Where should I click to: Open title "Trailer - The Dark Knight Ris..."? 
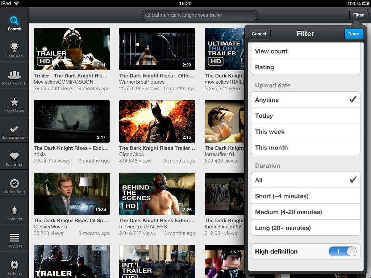click(71, 76)
